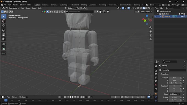Enable rendered viewport shading
This screenshot has height=105, width=187.
[x=149, y=8]
